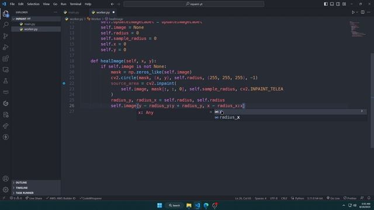Viewport: 374px width, 210px height.
Task: Click the Worker class breadcrumb
Action: coord(96,19)
